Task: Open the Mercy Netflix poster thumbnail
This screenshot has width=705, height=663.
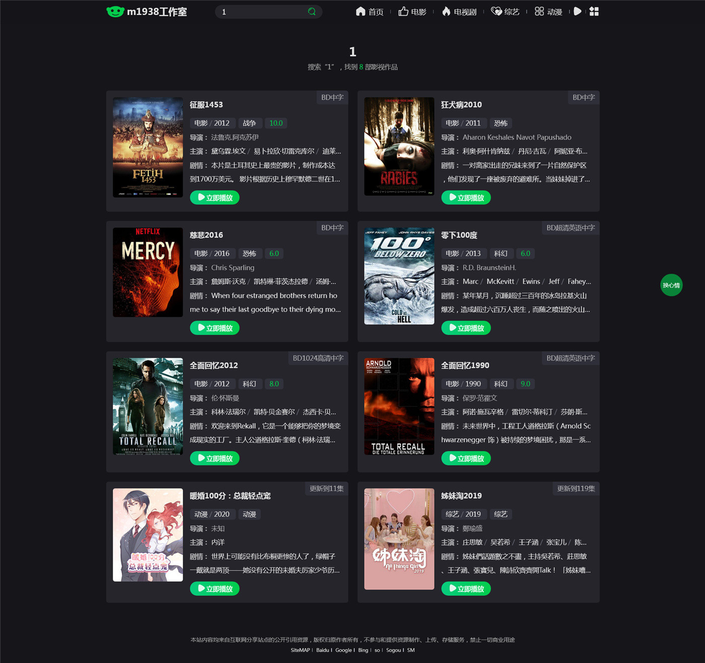Action: click(148, 272)
